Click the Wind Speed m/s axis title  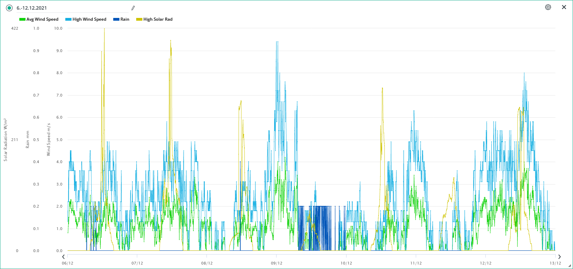pos(49,140)
